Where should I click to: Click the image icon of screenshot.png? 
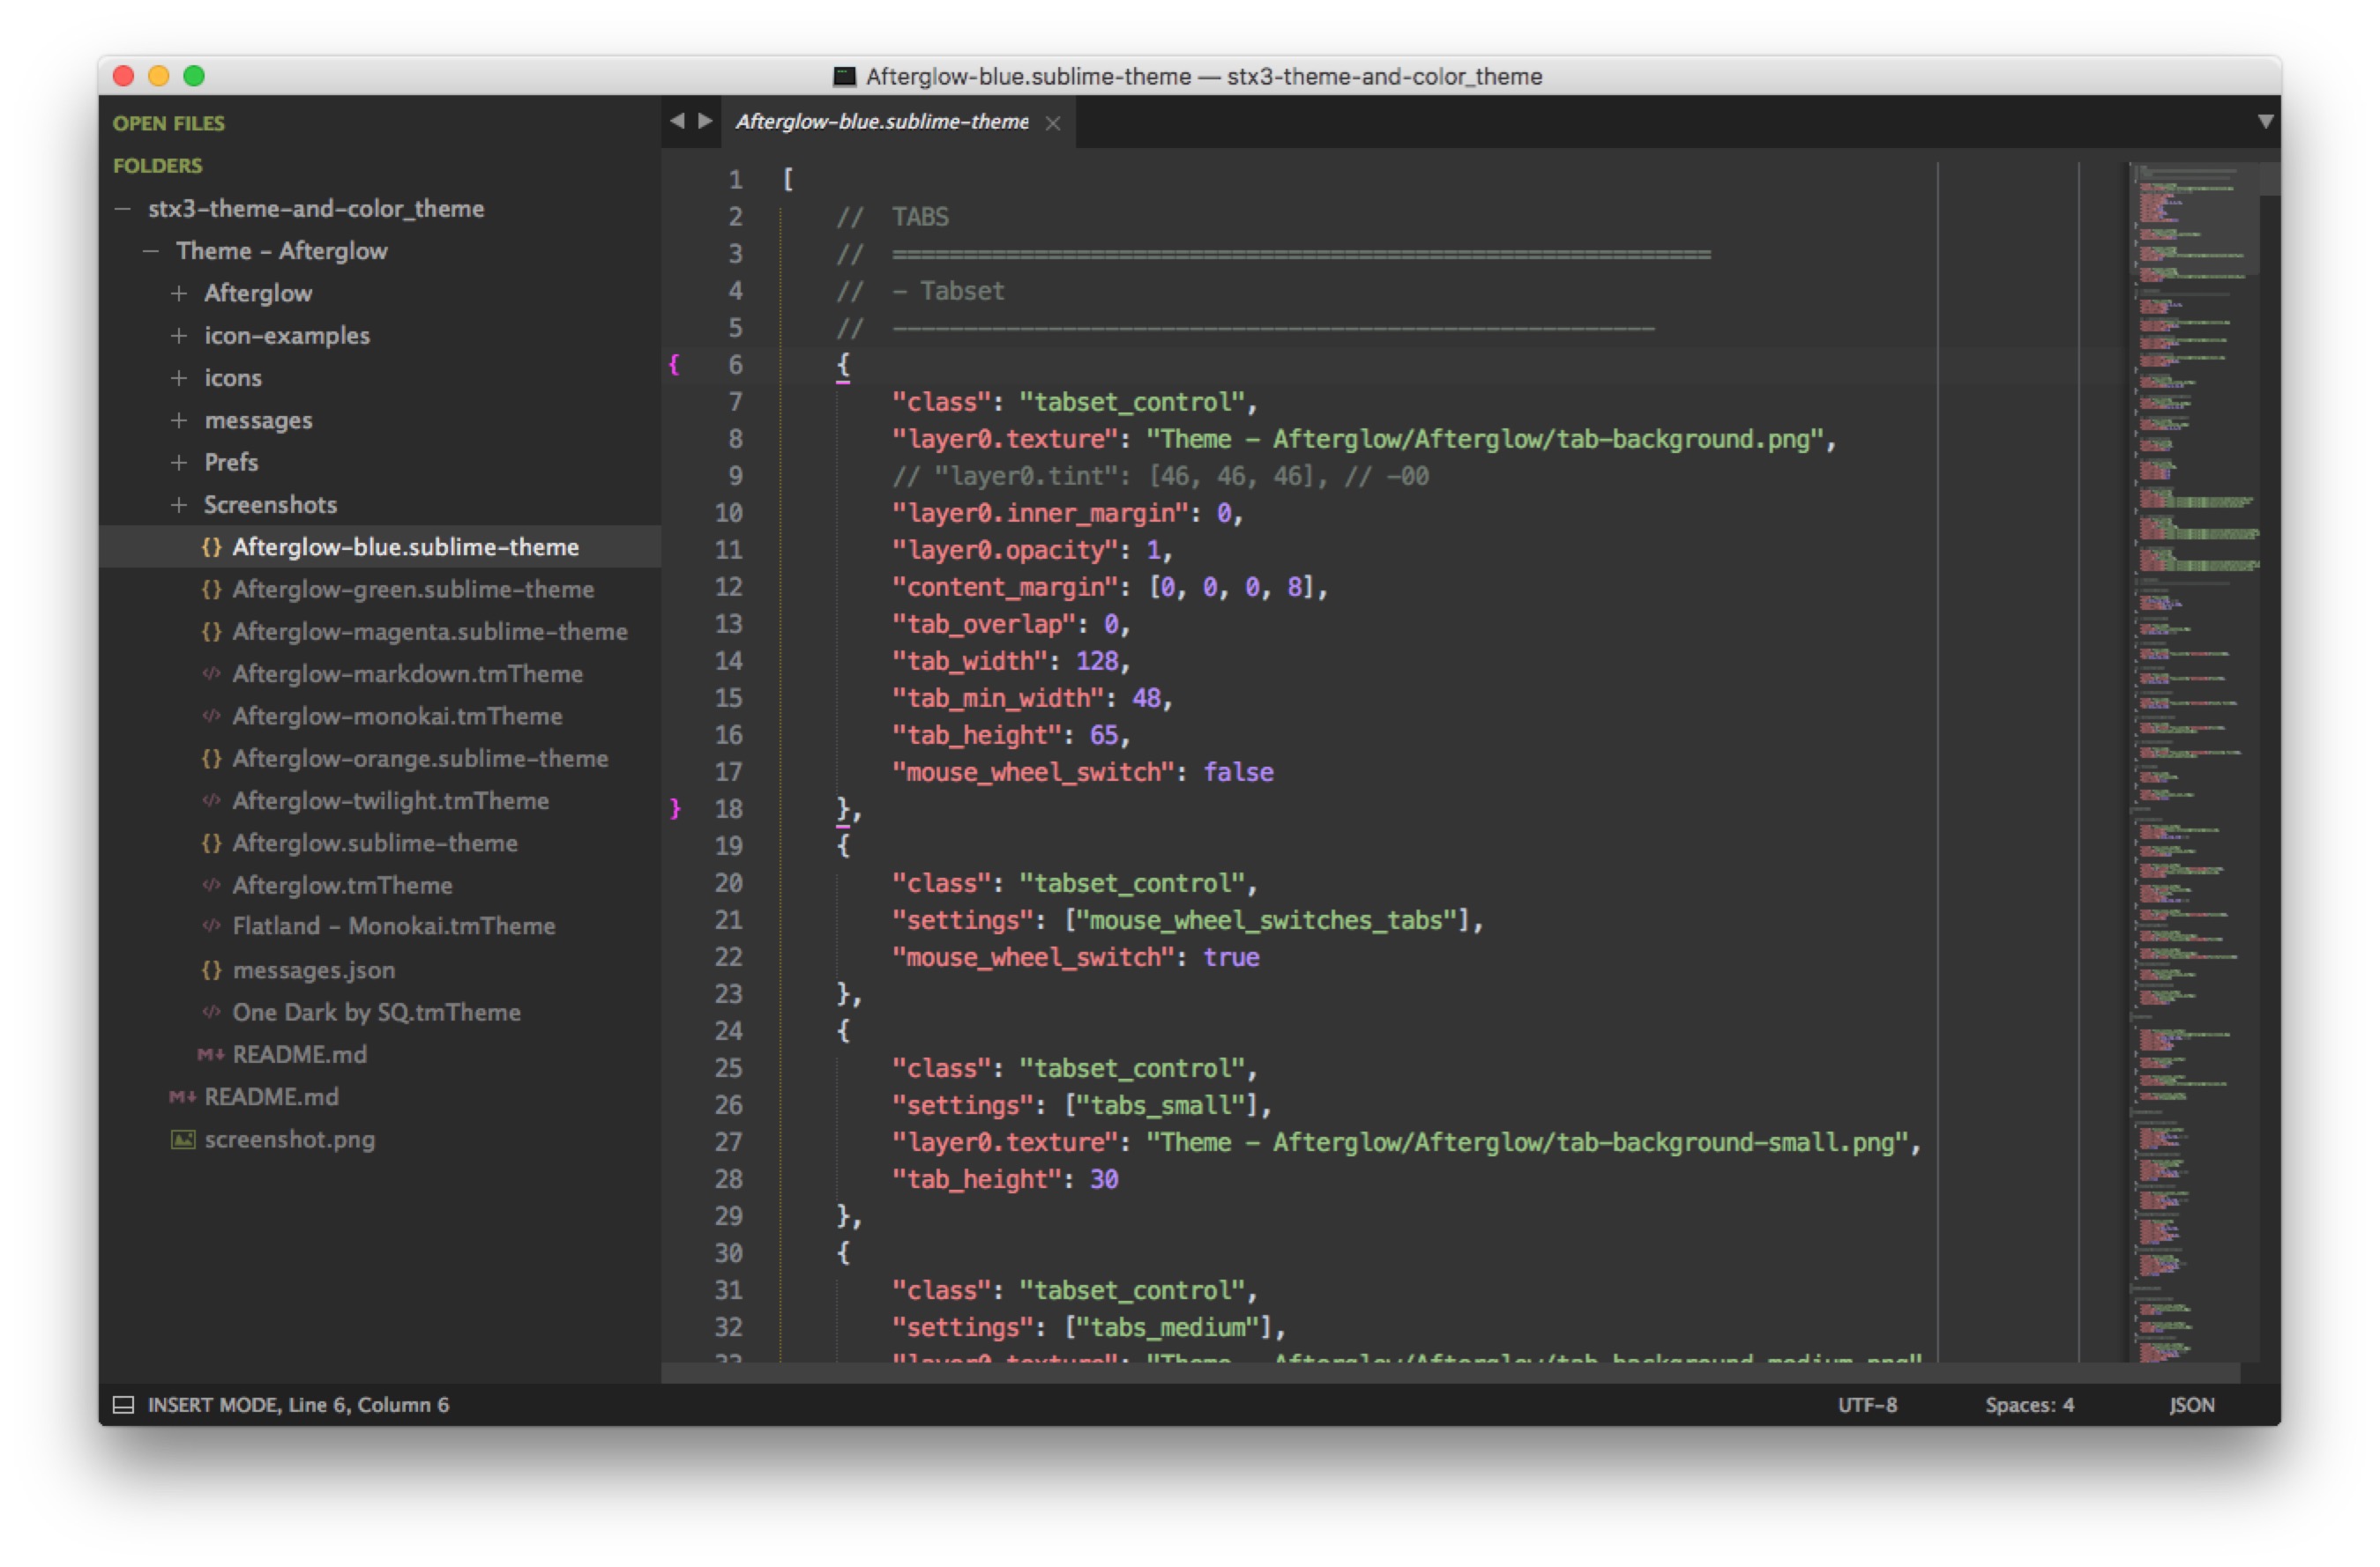[x=183, y=1140]
